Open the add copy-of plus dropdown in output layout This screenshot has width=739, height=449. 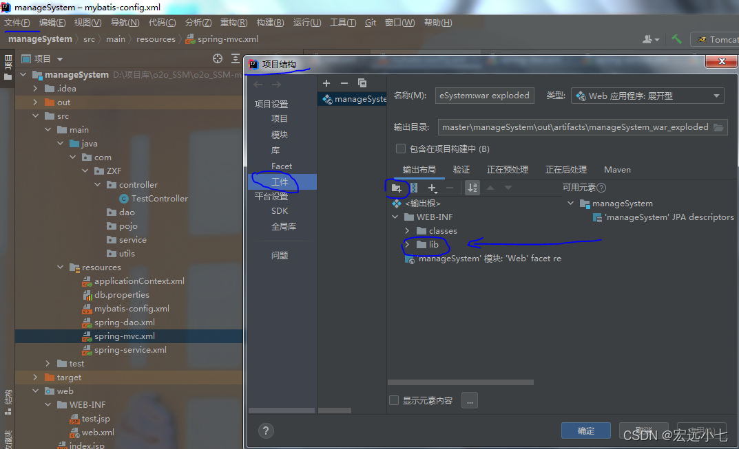(433, 188)
